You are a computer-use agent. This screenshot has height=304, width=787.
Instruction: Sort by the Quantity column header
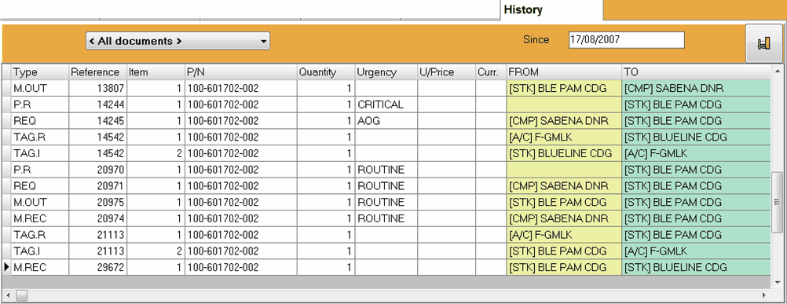326,72
